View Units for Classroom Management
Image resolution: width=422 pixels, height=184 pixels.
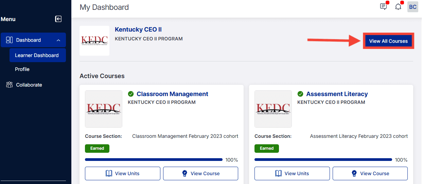pos(122,173)
